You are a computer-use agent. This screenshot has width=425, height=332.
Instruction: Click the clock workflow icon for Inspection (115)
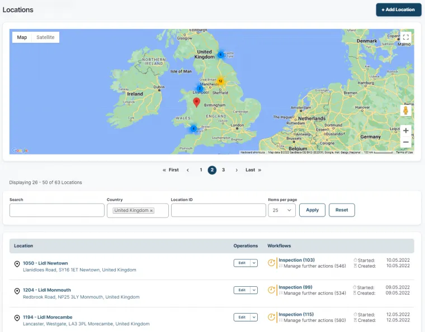click(271, 317)
